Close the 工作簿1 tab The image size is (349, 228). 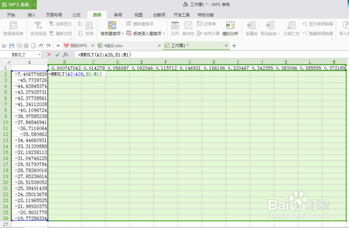coord(226,46)
